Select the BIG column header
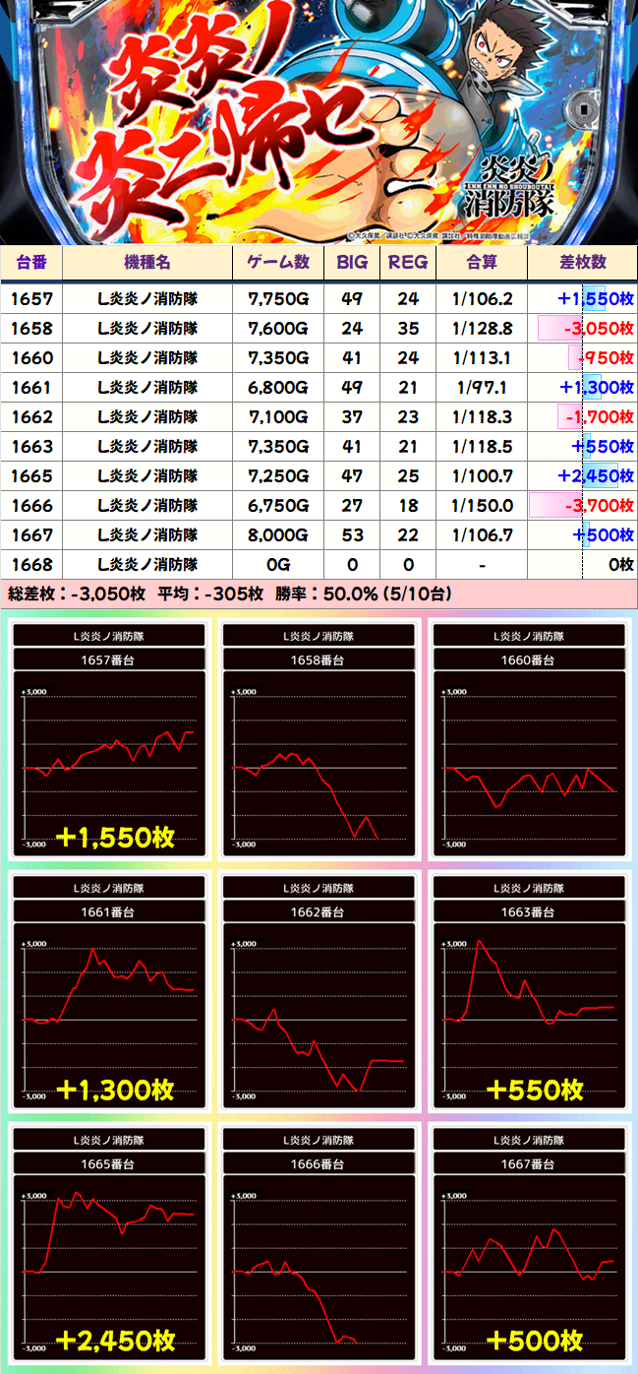 (352, 263)
